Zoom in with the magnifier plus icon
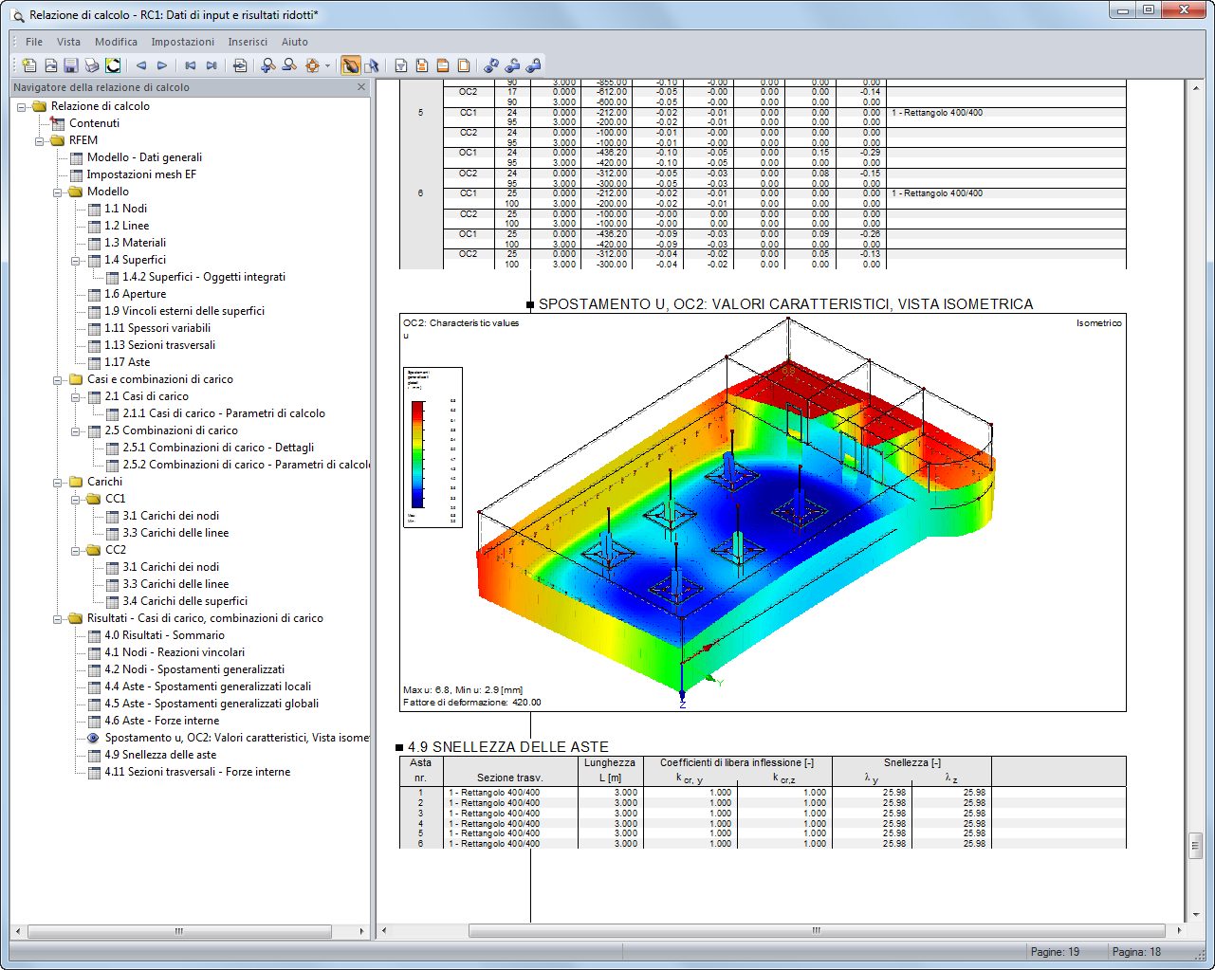 click(x=268, y=65)
